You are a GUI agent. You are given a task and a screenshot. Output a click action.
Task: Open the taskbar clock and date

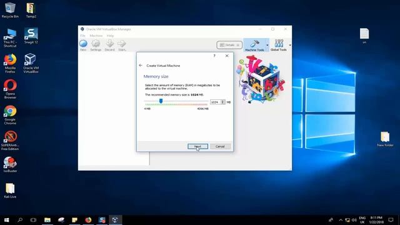(376, 220)
